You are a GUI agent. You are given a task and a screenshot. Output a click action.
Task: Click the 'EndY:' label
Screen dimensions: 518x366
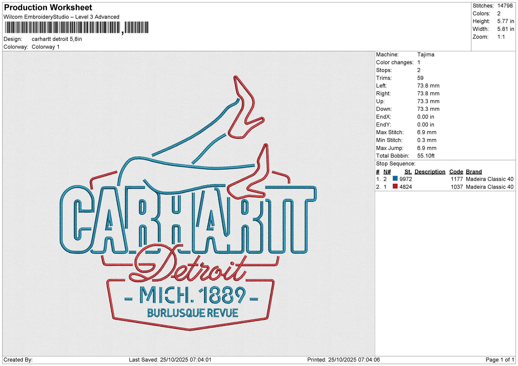(x=384, y=124)
